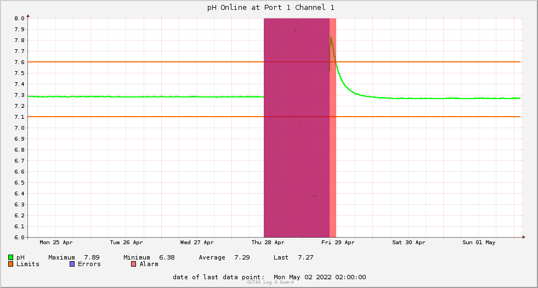Click the last data point date 'Mon May 02 2022 02:00:00'
The height and width of the screenshot is (288, 538).
[x=320, y=277]
